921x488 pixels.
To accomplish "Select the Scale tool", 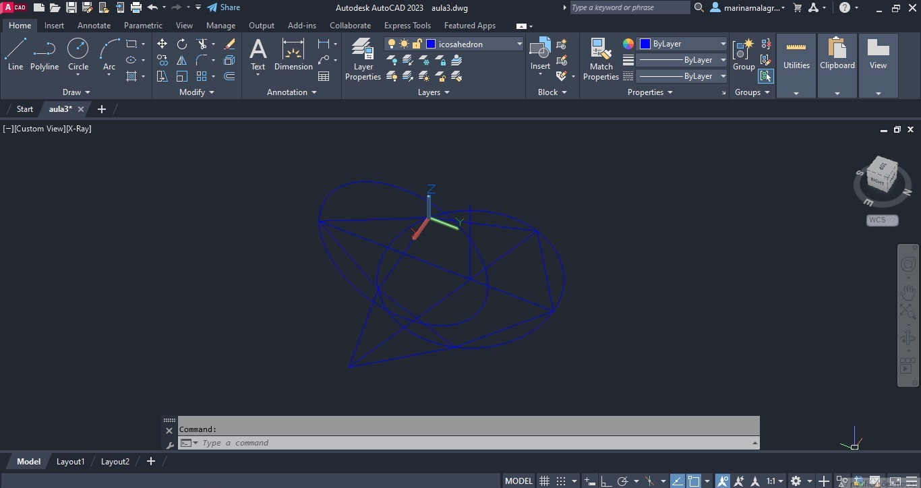I will pos(182,76).
